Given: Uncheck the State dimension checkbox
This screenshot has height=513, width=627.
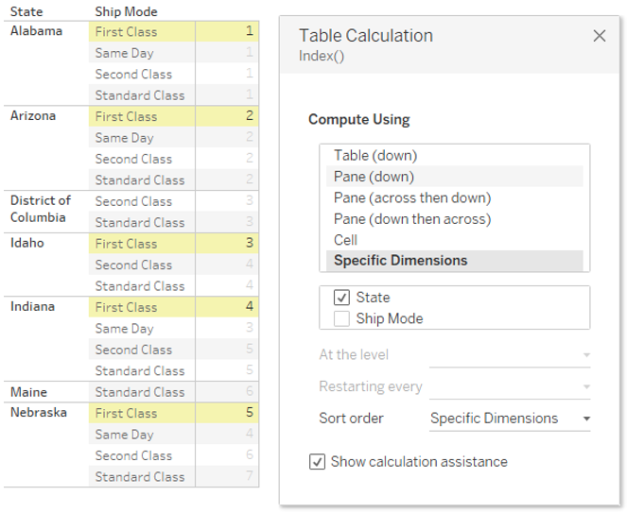Looking at the screenshot, I should (x=341, y=298).
